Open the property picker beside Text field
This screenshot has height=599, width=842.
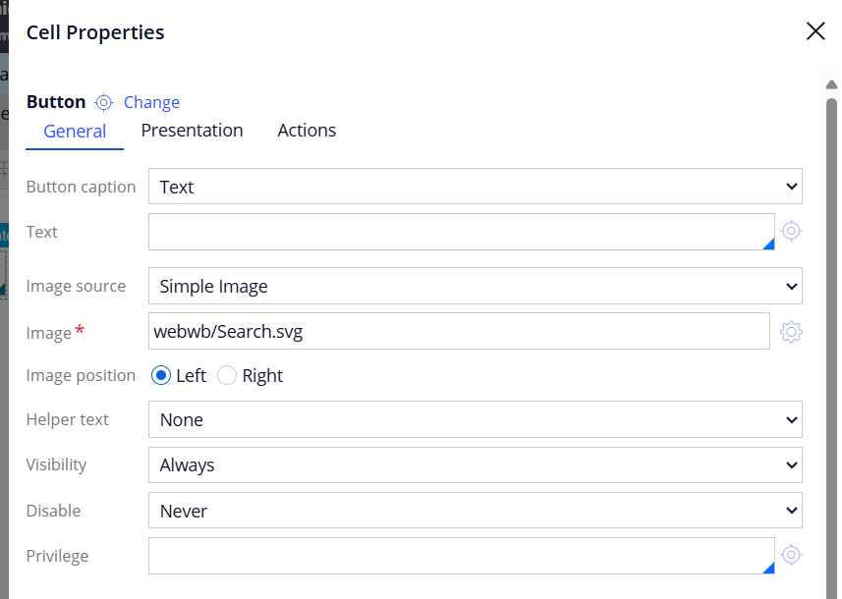pyautogui.click(x=791, y=231)
